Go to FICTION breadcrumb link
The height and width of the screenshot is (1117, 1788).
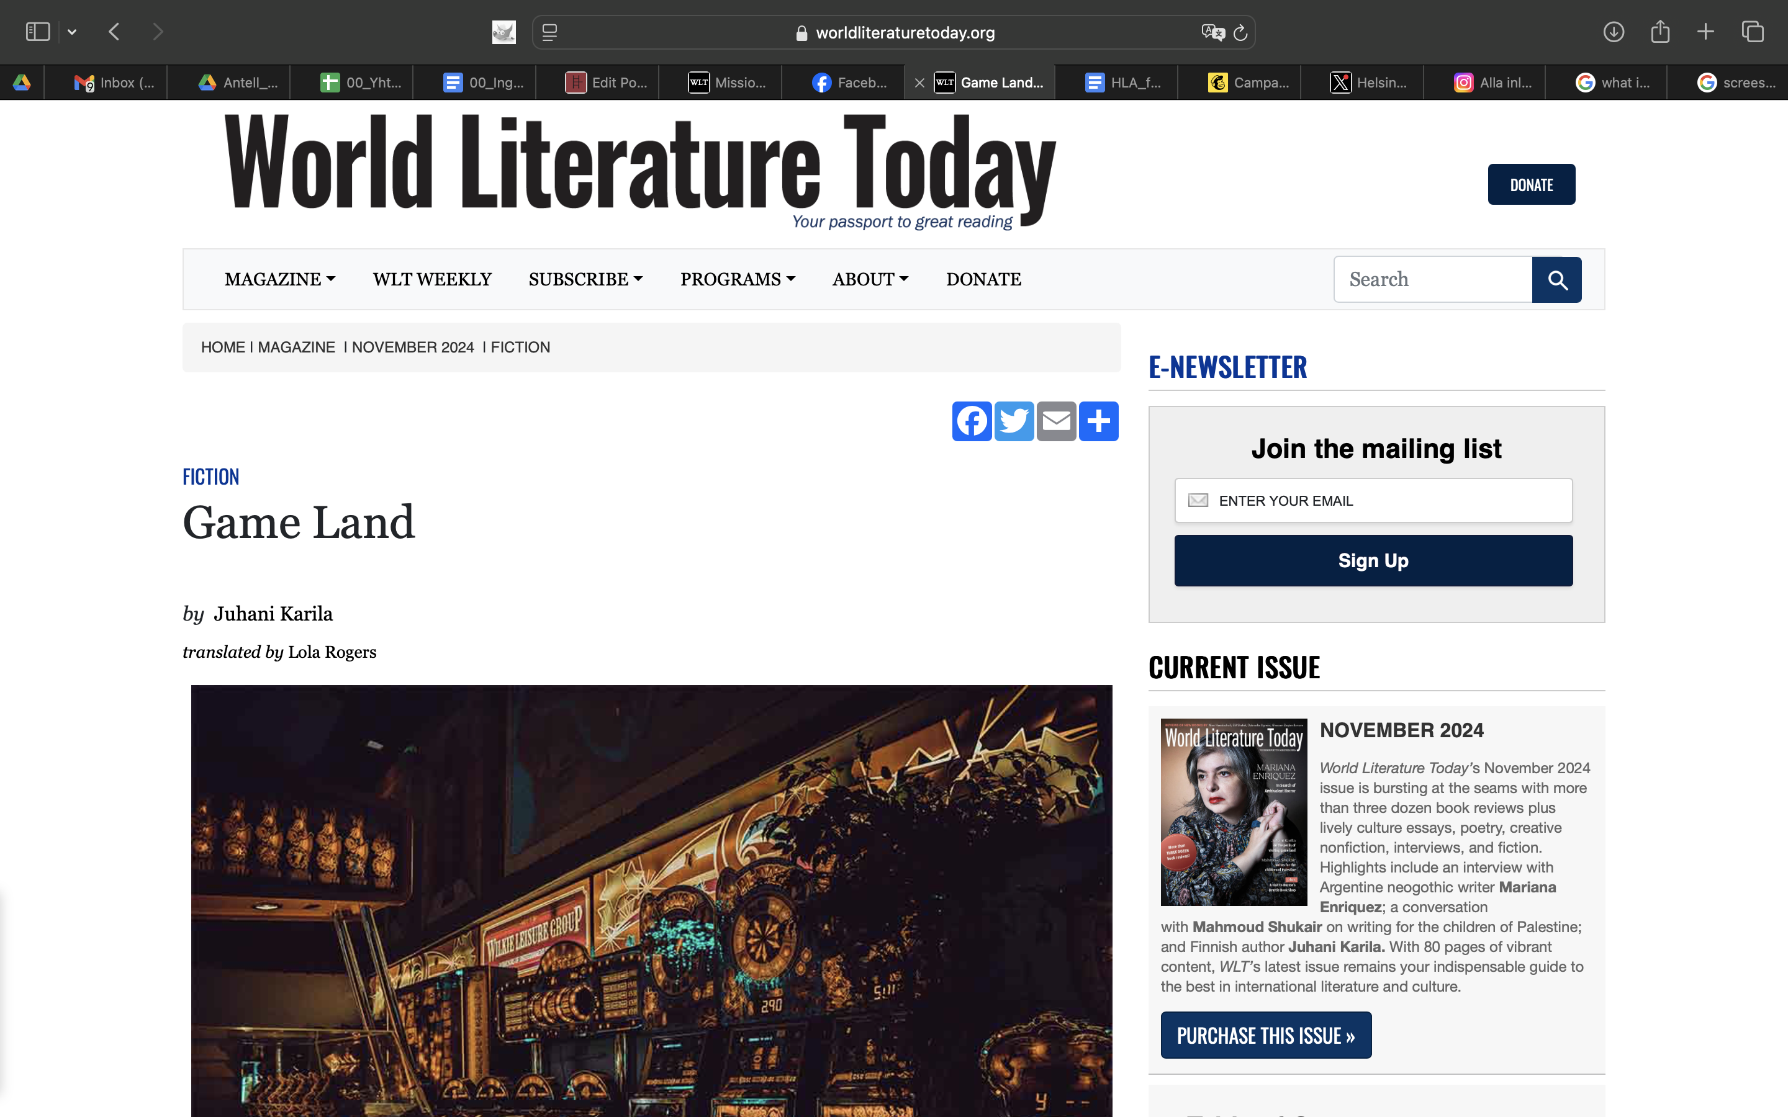(x=520, y=348)
